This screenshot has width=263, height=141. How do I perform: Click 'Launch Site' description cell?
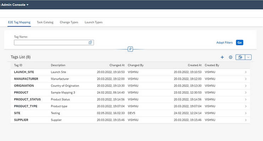58,72
